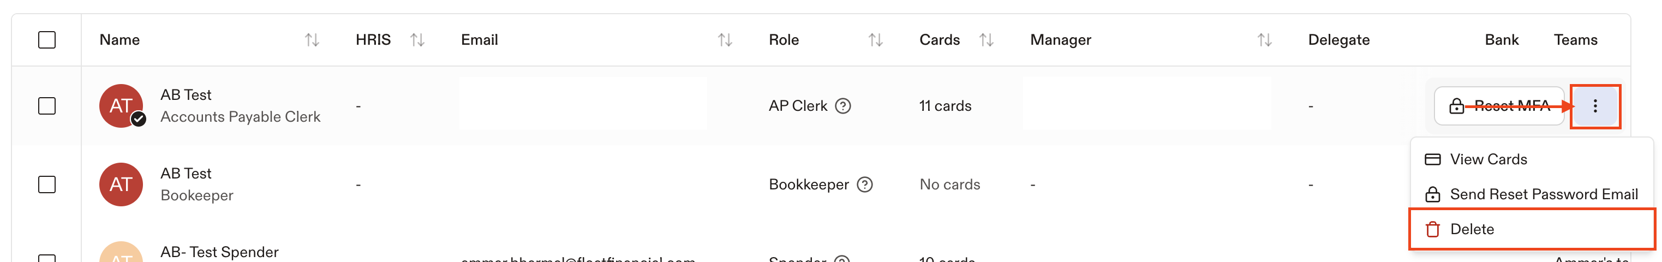The width and height of the screenshot is (1662, 262).
Task: Sort by Cards column arrows
Action: (x=987, y=40)
